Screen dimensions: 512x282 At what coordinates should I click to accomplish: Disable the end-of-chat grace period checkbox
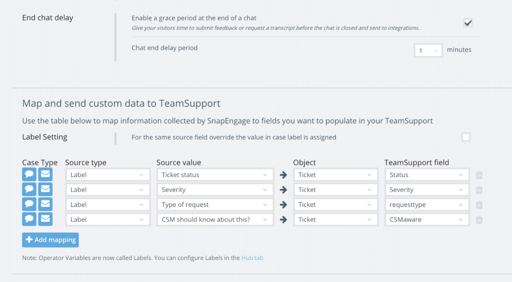pyautogui.click(x=468, y=22)
